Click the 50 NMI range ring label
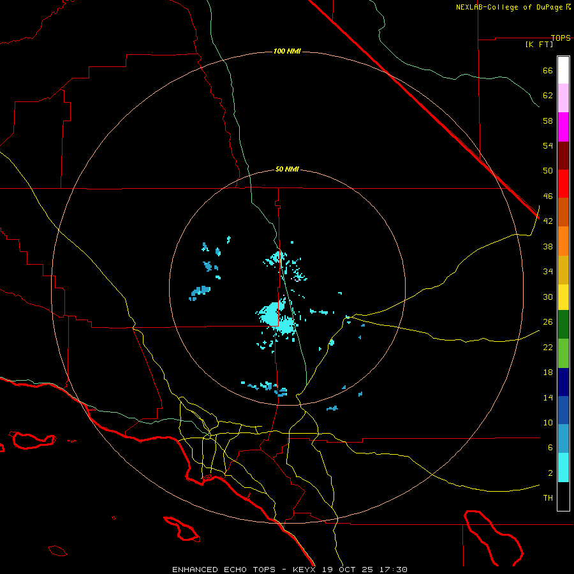Screen dimensions: 574x574 point(287,169)
